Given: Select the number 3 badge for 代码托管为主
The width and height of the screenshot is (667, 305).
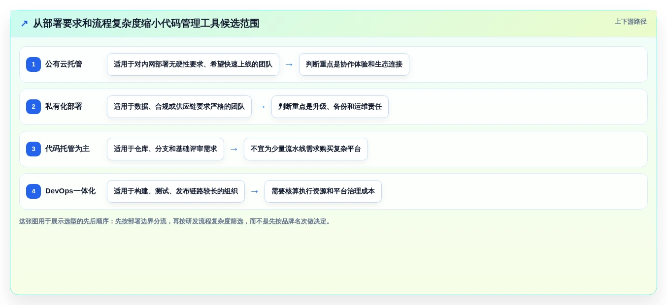Looking at the screenshot, I should click(x=33, y=149).
